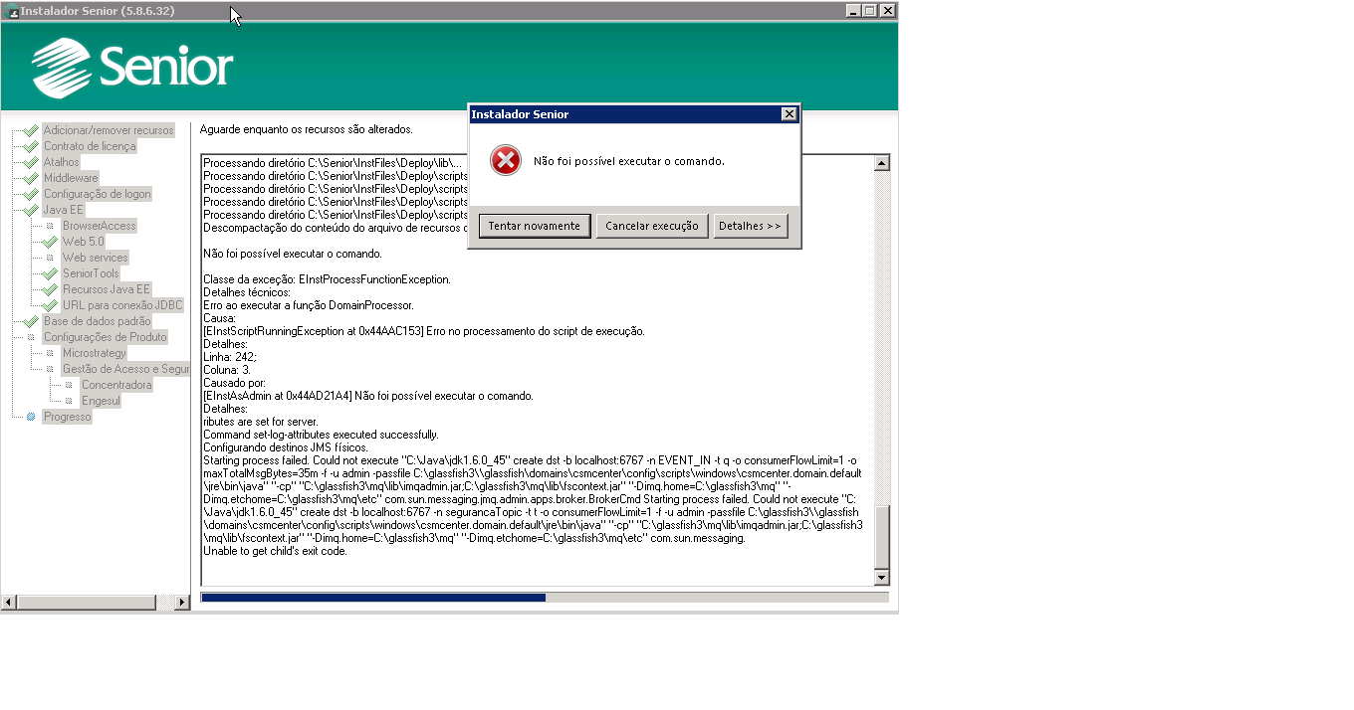Click the blue Progresso step icon
Viewport: 1354px width, 710px height.
[31, 417]
